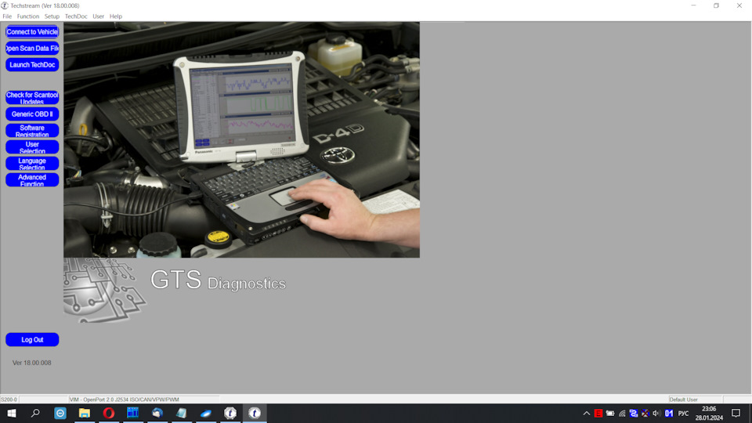This screenshot has height=423, width=752.
Task: Click the Techstream title bar app icon
Action: 5,5
